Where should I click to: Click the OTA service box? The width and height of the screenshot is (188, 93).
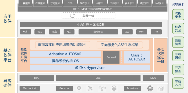(70, 3)
